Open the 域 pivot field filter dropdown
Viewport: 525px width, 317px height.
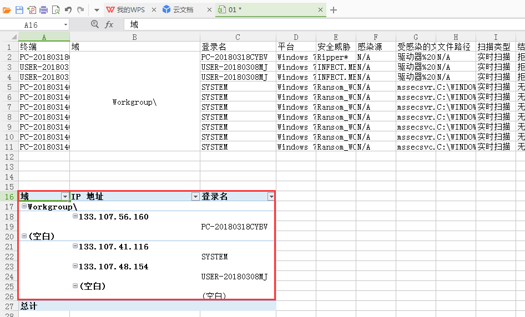[65, 197]
